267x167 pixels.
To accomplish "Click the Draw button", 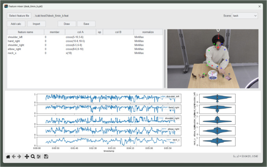I will (67, 24).
